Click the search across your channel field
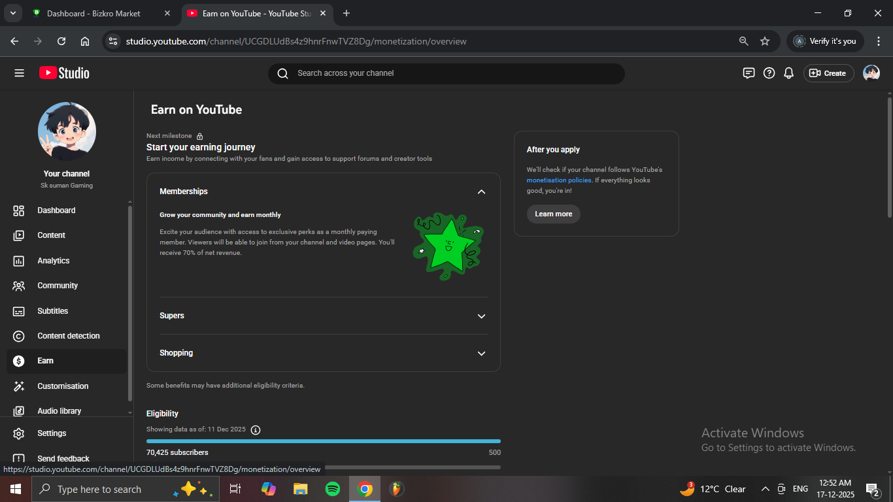The height and width of the screenshot is (502, 893). tap(446, 73)
